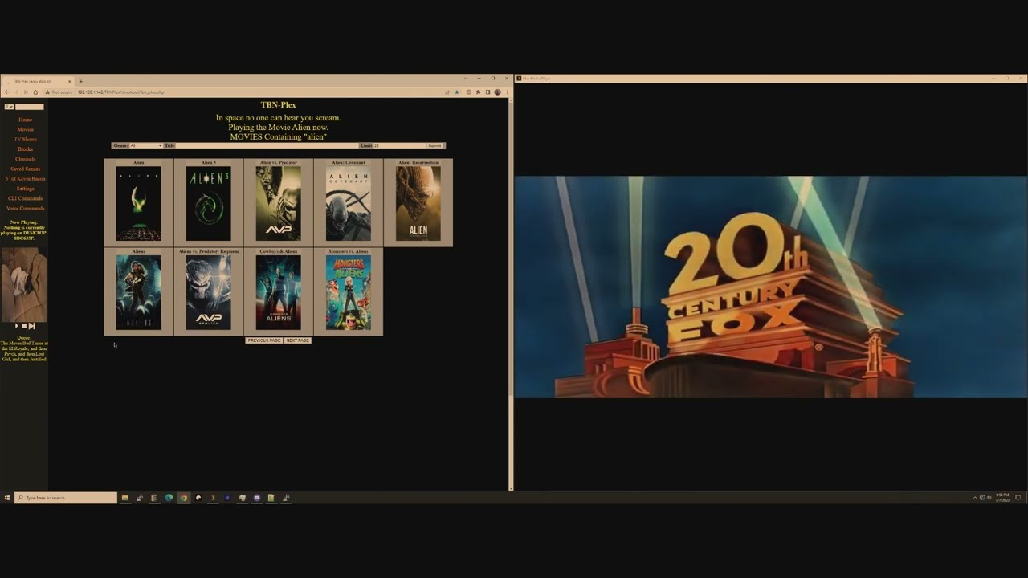Click the Submit search button
Screen dimensions: 1028x578
434,145
